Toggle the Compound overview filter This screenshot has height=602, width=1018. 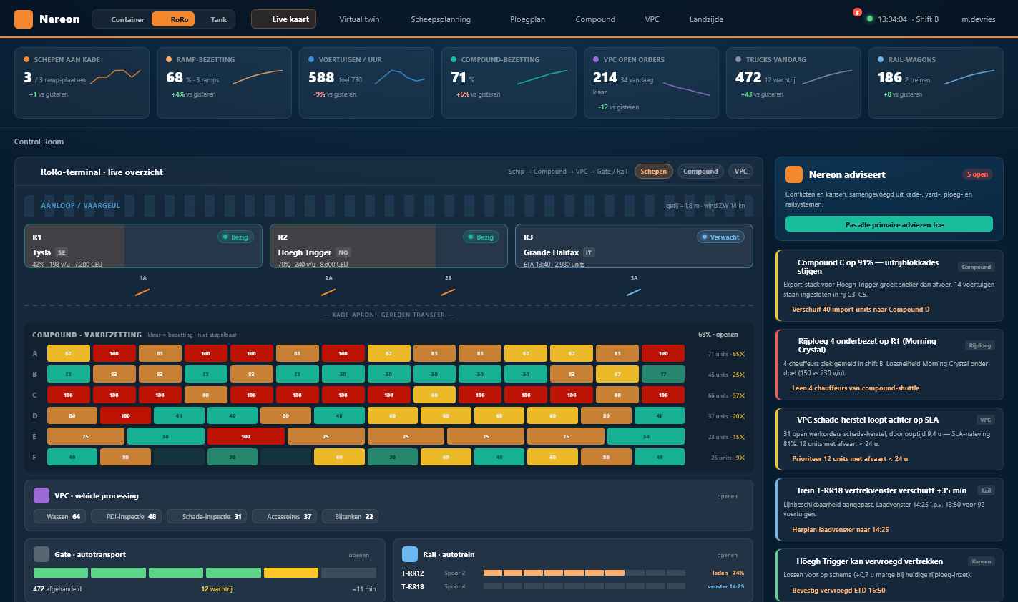700,172
